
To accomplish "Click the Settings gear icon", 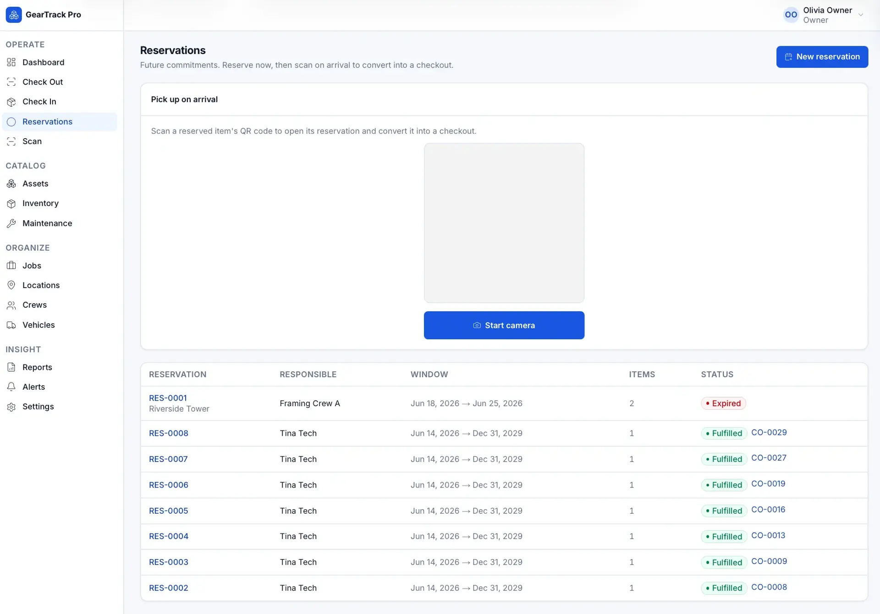I will 11,407.
